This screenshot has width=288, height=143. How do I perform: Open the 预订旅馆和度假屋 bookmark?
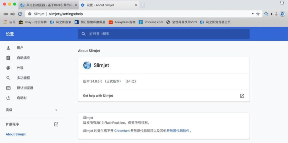click(x=90, y=22)
